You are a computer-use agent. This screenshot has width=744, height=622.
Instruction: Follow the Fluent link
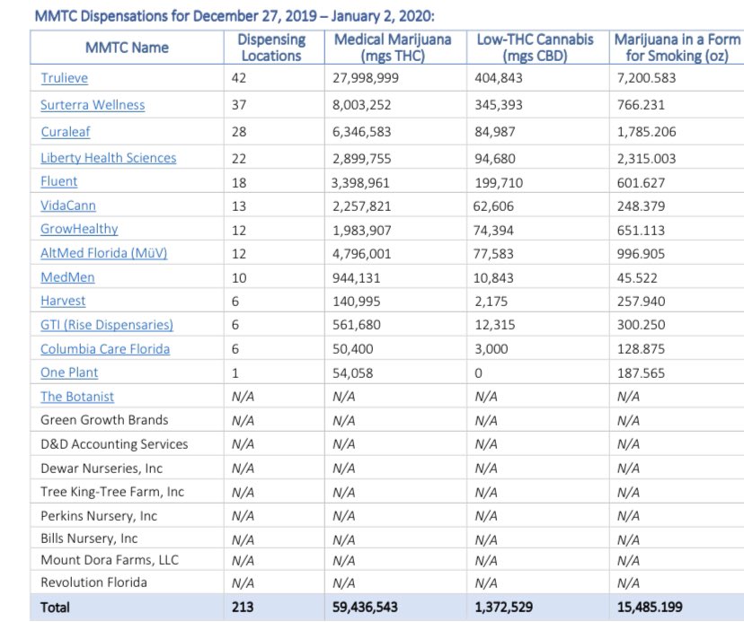(x=58, y=181)
